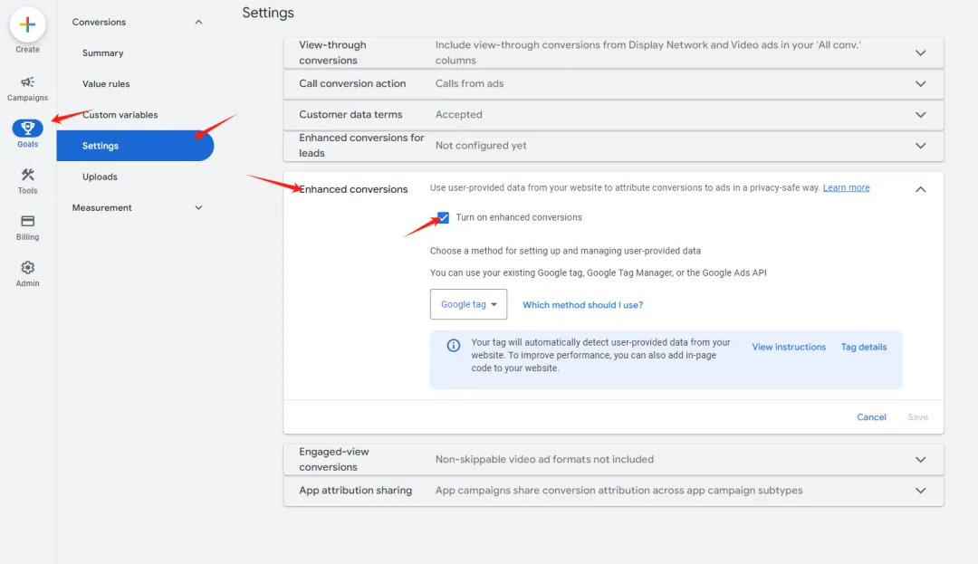
Task: Click the Save button
Action: pos(917,417)
